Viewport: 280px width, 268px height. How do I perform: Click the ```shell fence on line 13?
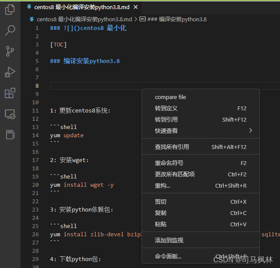pos(64,127)
